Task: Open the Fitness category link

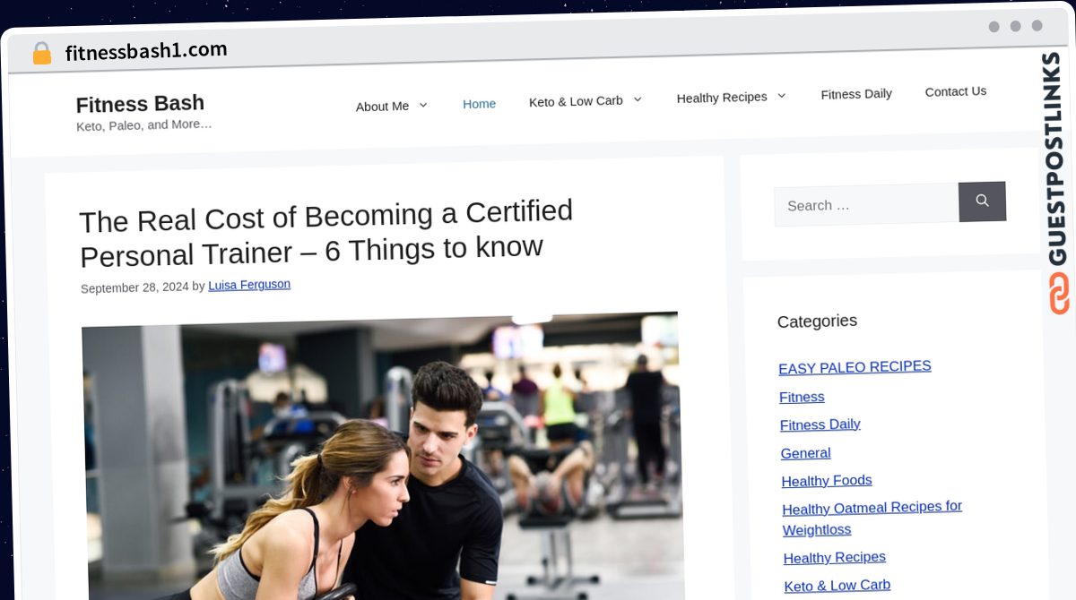Action: (802, 397)
